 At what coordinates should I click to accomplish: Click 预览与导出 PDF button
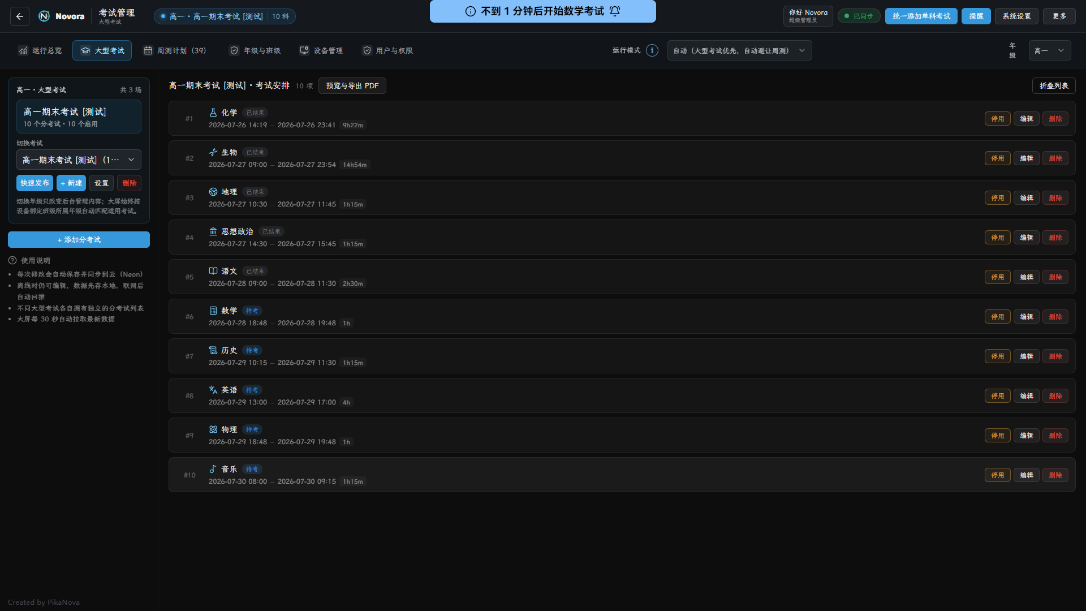point(352,85)
